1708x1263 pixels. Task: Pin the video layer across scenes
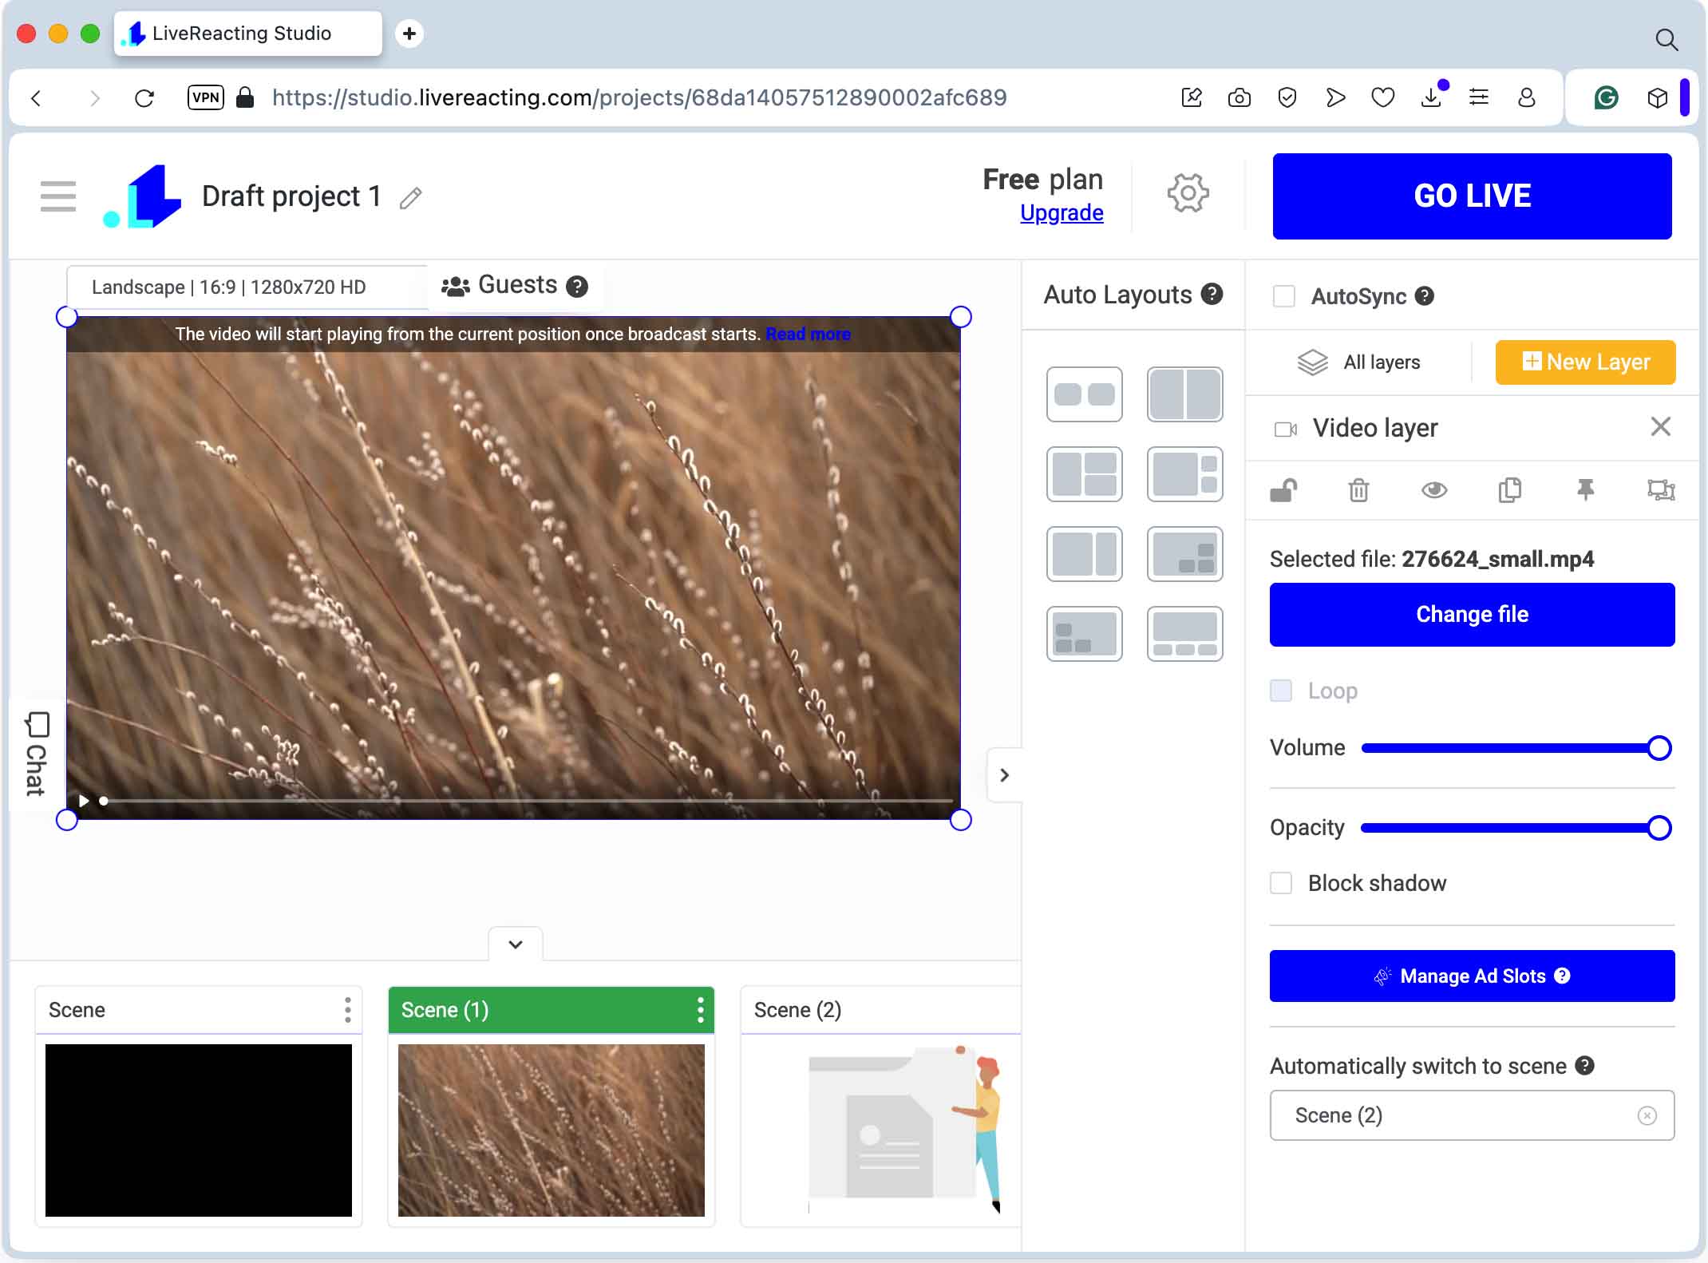pyautogui.click(x=1585, y=490)
